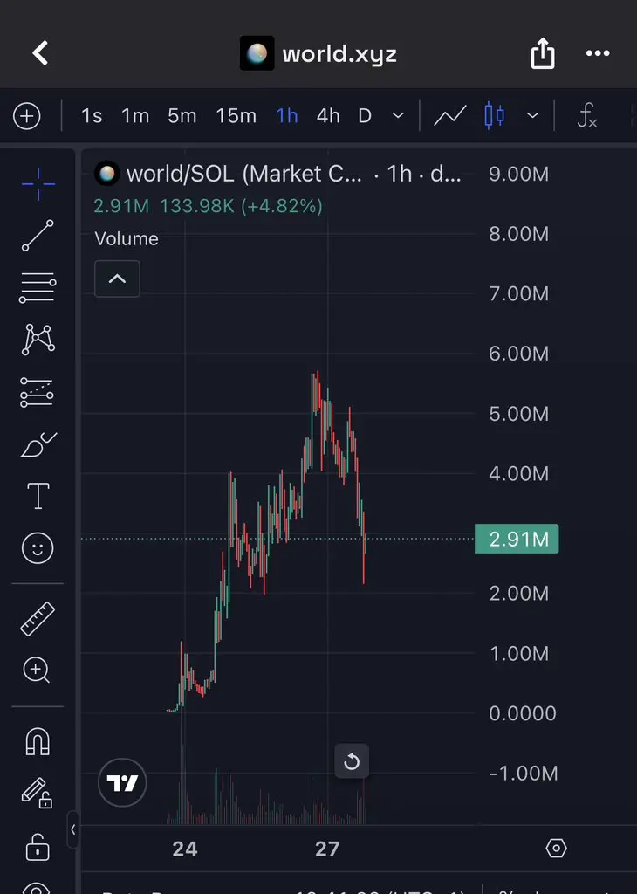Click the world.xyz page title
The image size is (637, 894).
coord(339,54)
